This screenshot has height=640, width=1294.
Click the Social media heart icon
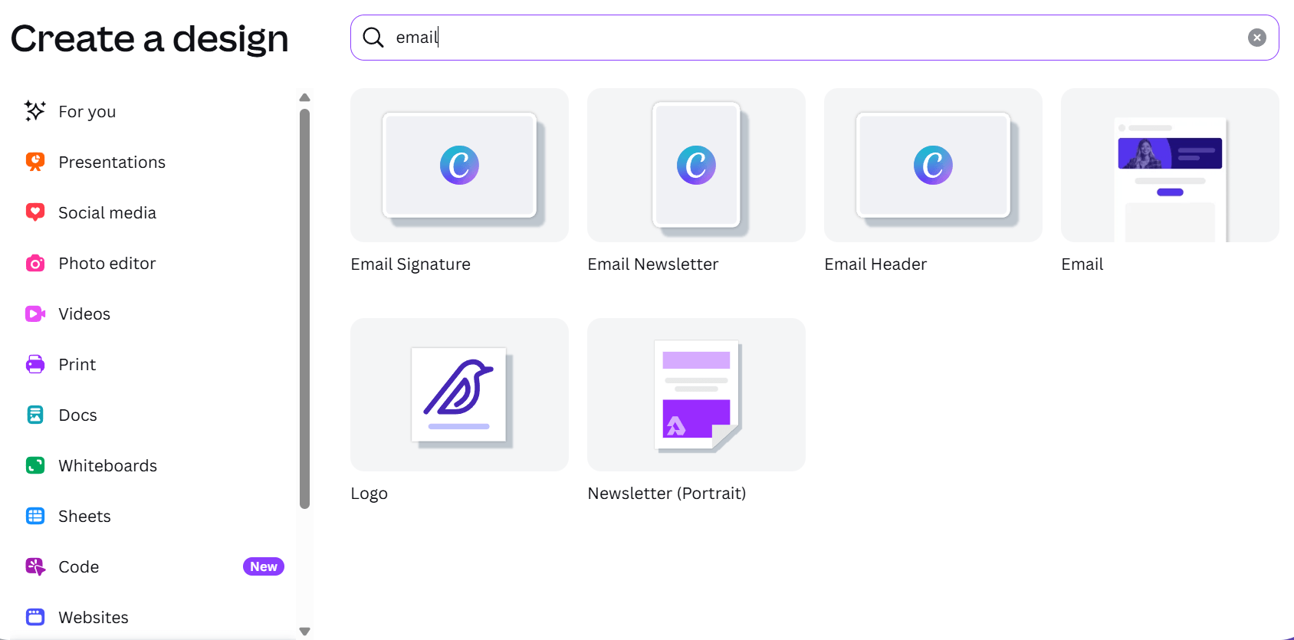[x=34, y=212]
